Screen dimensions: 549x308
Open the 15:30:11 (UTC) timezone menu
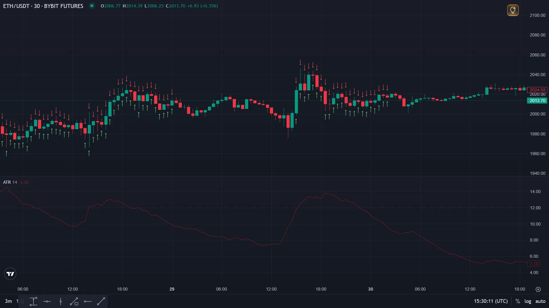click(491, 301)
